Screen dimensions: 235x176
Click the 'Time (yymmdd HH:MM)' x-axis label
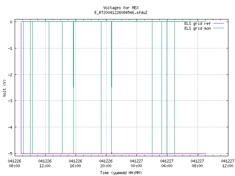tap(121, 173)
